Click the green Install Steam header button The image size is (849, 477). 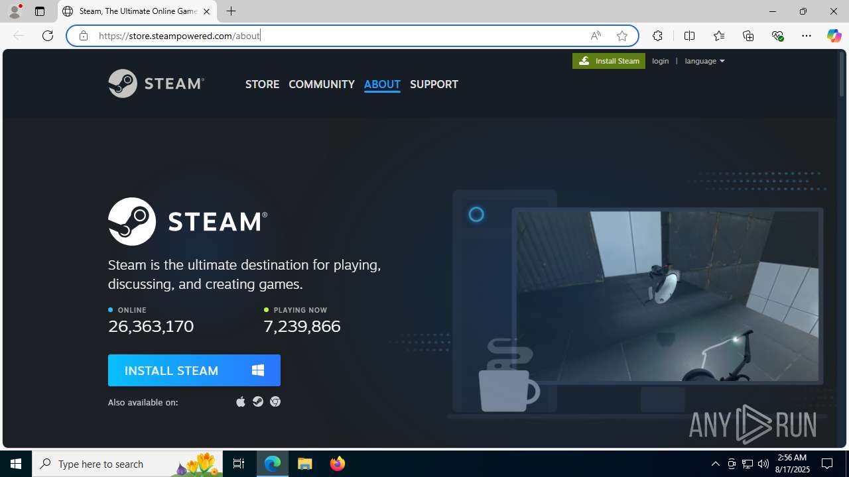(x=609, y=61)
